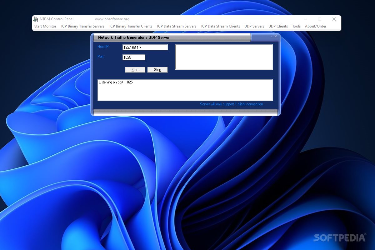Open TCP Data Stream Servers menu
Image resolution: width=375 pixels, height=250 pixels.
[x=176, y=26]
